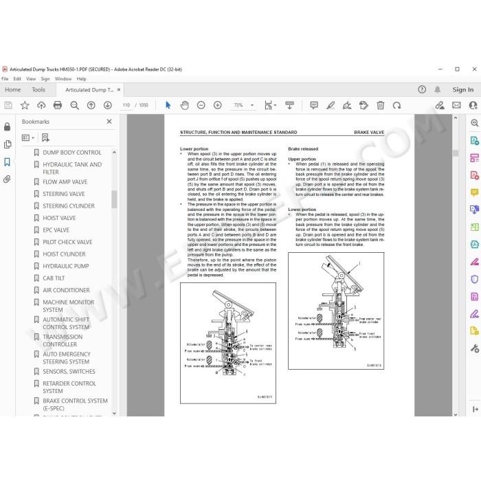Open the zoom percentage dropdown
This screenshot has height=481, width=481.
pos(252,105)
